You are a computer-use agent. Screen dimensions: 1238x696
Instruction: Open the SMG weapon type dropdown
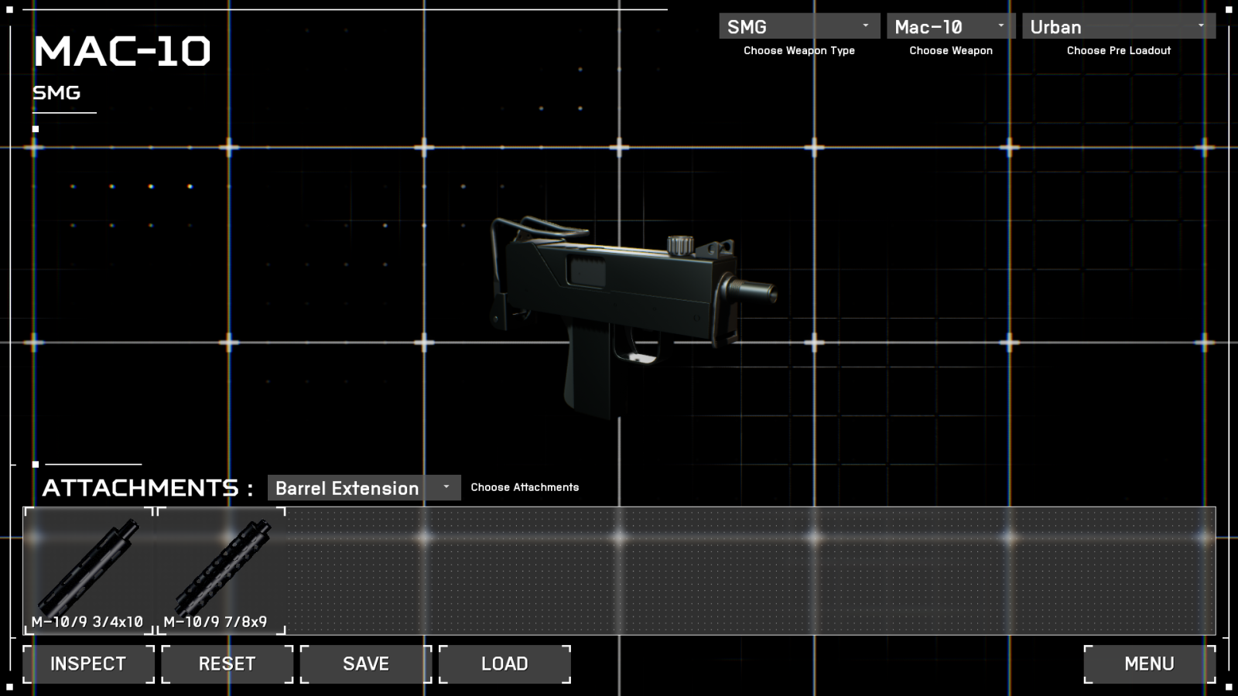coord(789,26)
